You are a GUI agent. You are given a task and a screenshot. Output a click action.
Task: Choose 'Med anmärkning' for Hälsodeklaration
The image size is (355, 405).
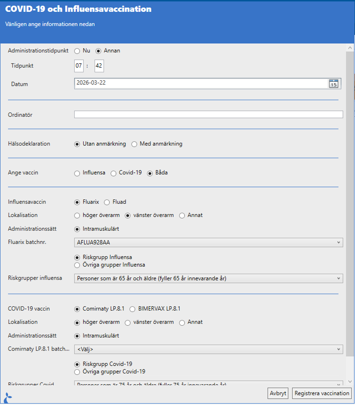point(134,144)
